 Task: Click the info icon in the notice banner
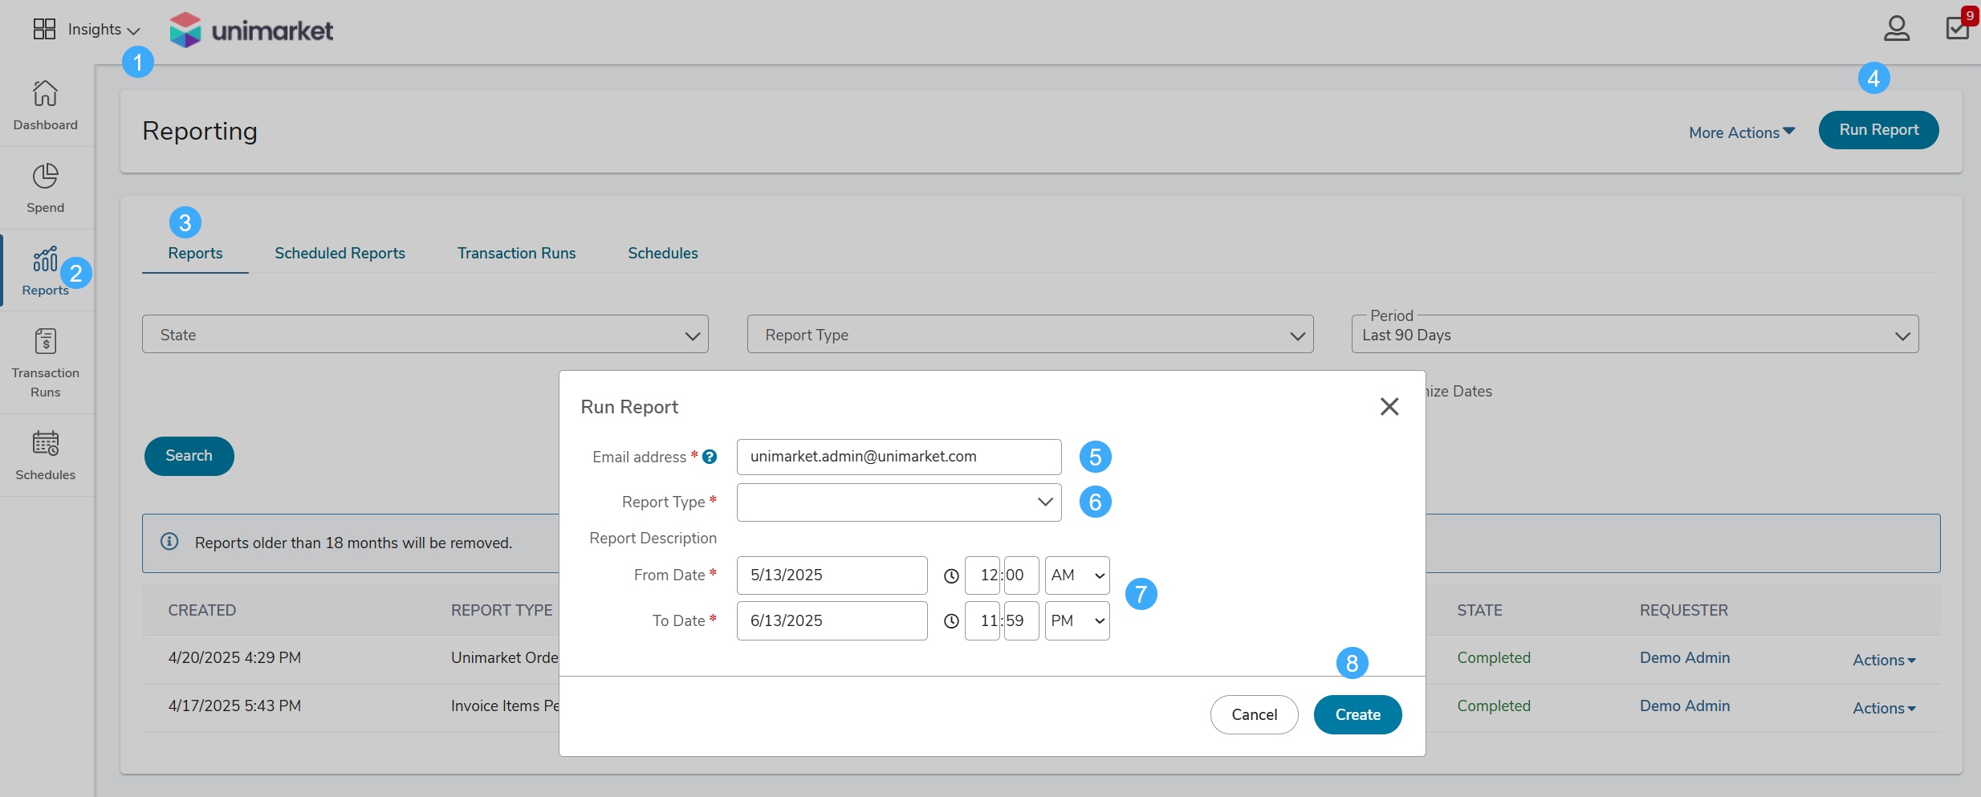(x=169, y=542)
